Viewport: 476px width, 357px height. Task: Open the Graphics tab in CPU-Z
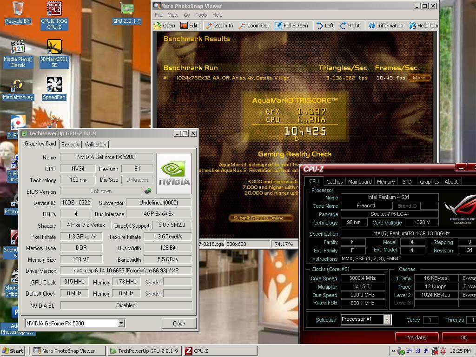pyautogui.click(x=429, y=182)
